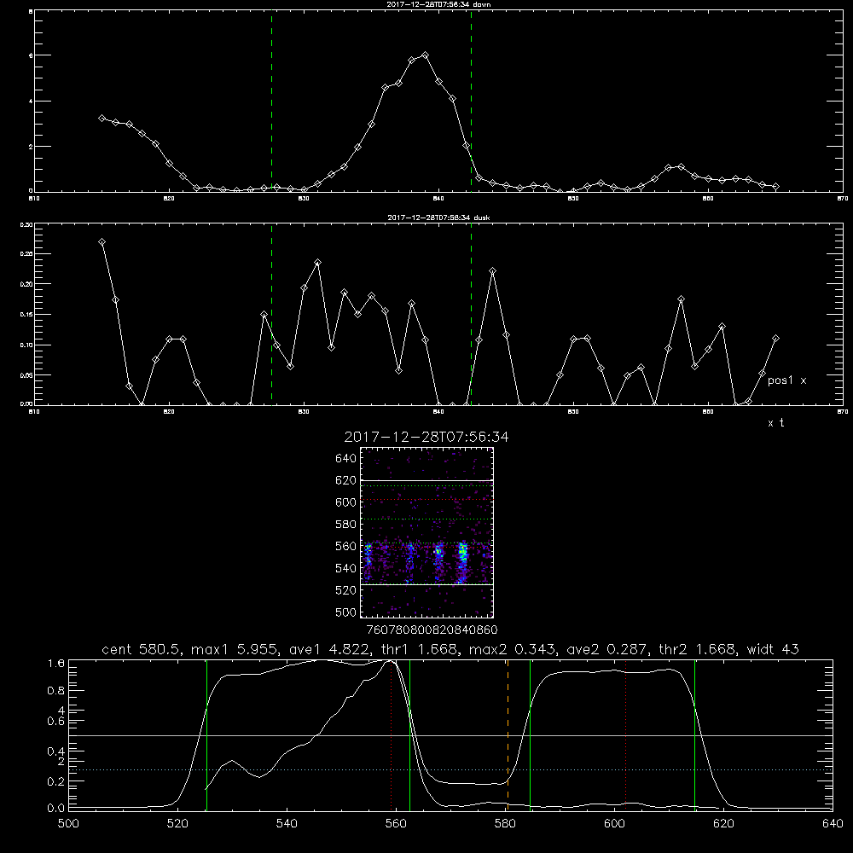Click the 'x t' label
This screenshot has height=853, width=853.
point(775,423)
